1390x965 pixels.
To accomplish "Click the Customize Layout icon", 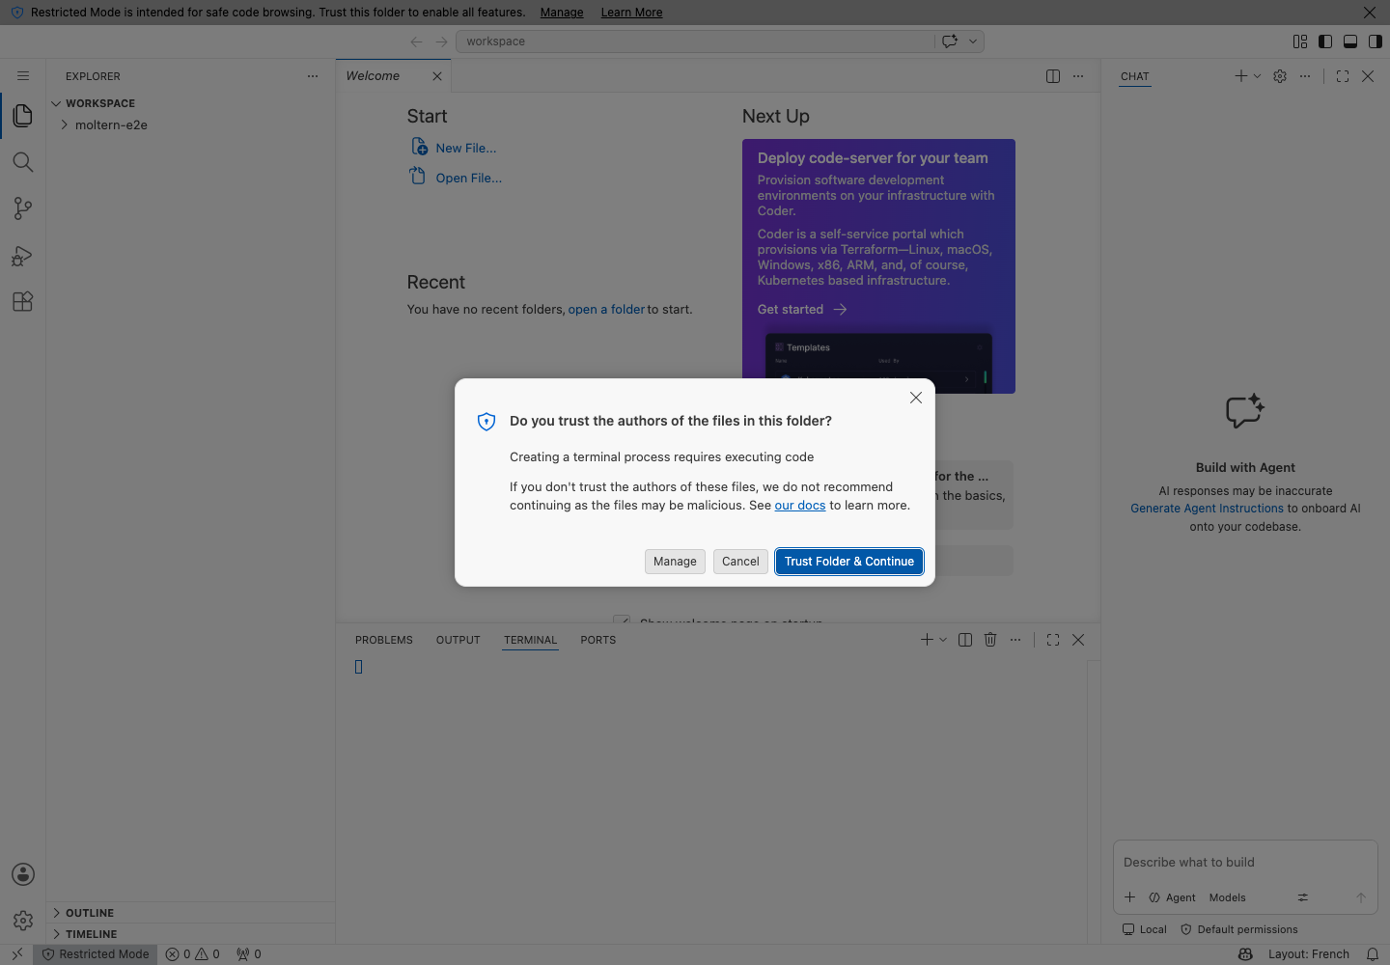I will 1300,41.
